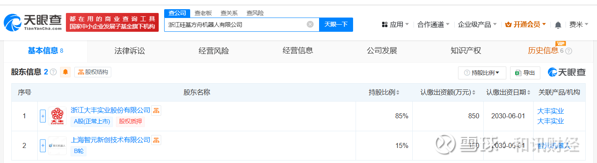Open the 企业级产品 dropdown

477,25
